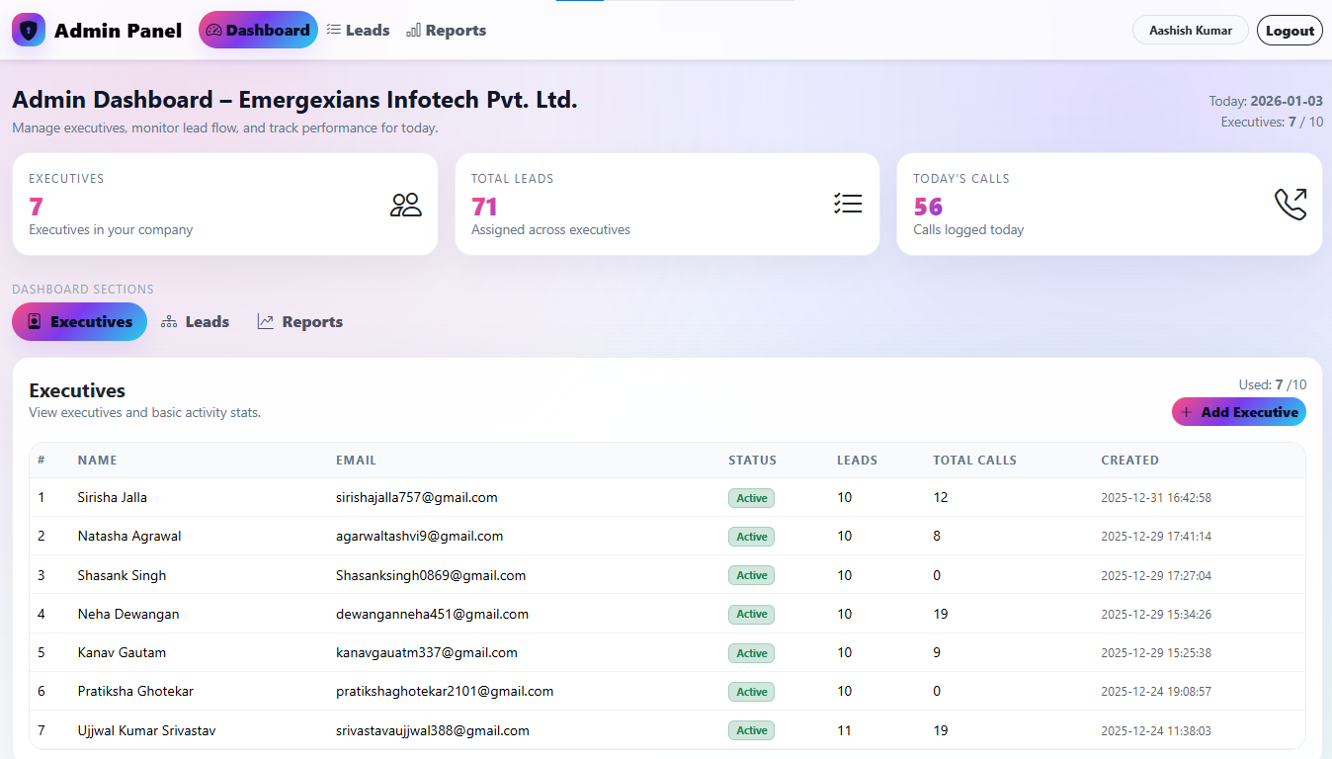Click the badge icon on the Executives section tab

pos(34,321)
